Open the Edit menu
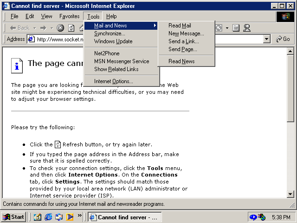Screen dimensions: 297x223 [x=30, y=16]
